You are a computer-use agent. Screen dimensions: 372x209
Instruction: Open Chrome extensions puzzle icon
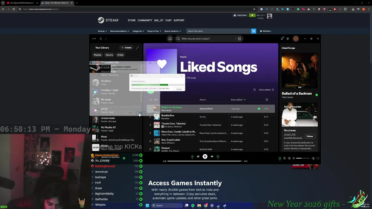point(345,9)
